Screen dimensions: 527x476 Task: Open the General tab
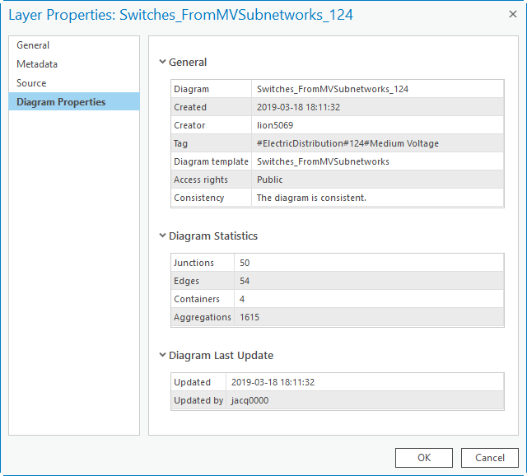coord(33,45)
